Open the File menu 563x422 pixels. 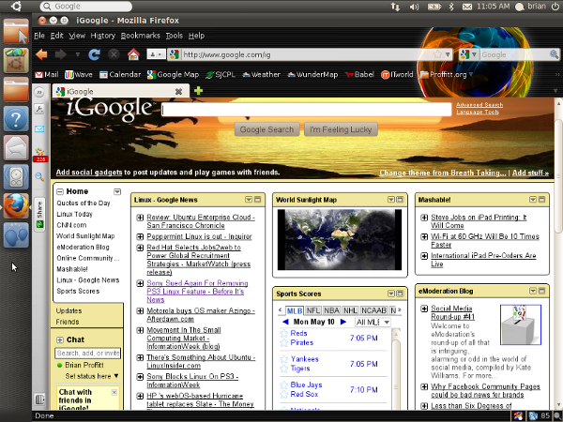point(39,36)
